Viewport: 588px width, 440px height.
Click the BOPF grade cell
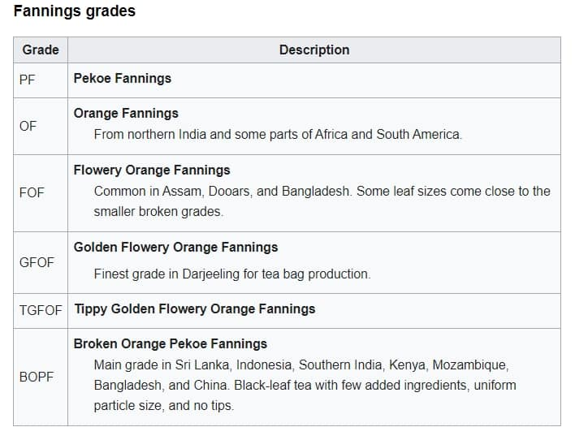[41, 377]
